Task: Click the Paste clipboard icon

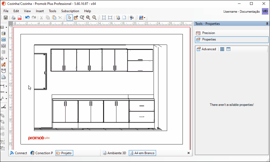Action: tap(54, 18)
